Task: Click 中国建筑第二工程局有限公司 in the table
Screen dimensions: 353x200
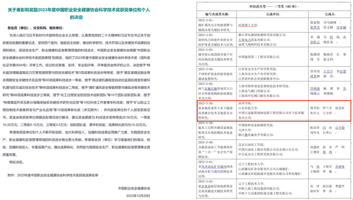Action: pyautogui.click(x=259, y=57)
